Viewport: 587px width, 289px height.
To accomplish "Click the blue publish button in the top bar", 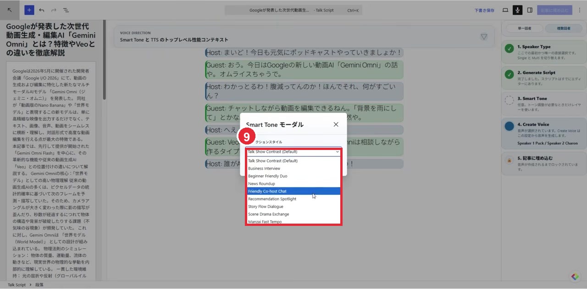I will (554, 10).
